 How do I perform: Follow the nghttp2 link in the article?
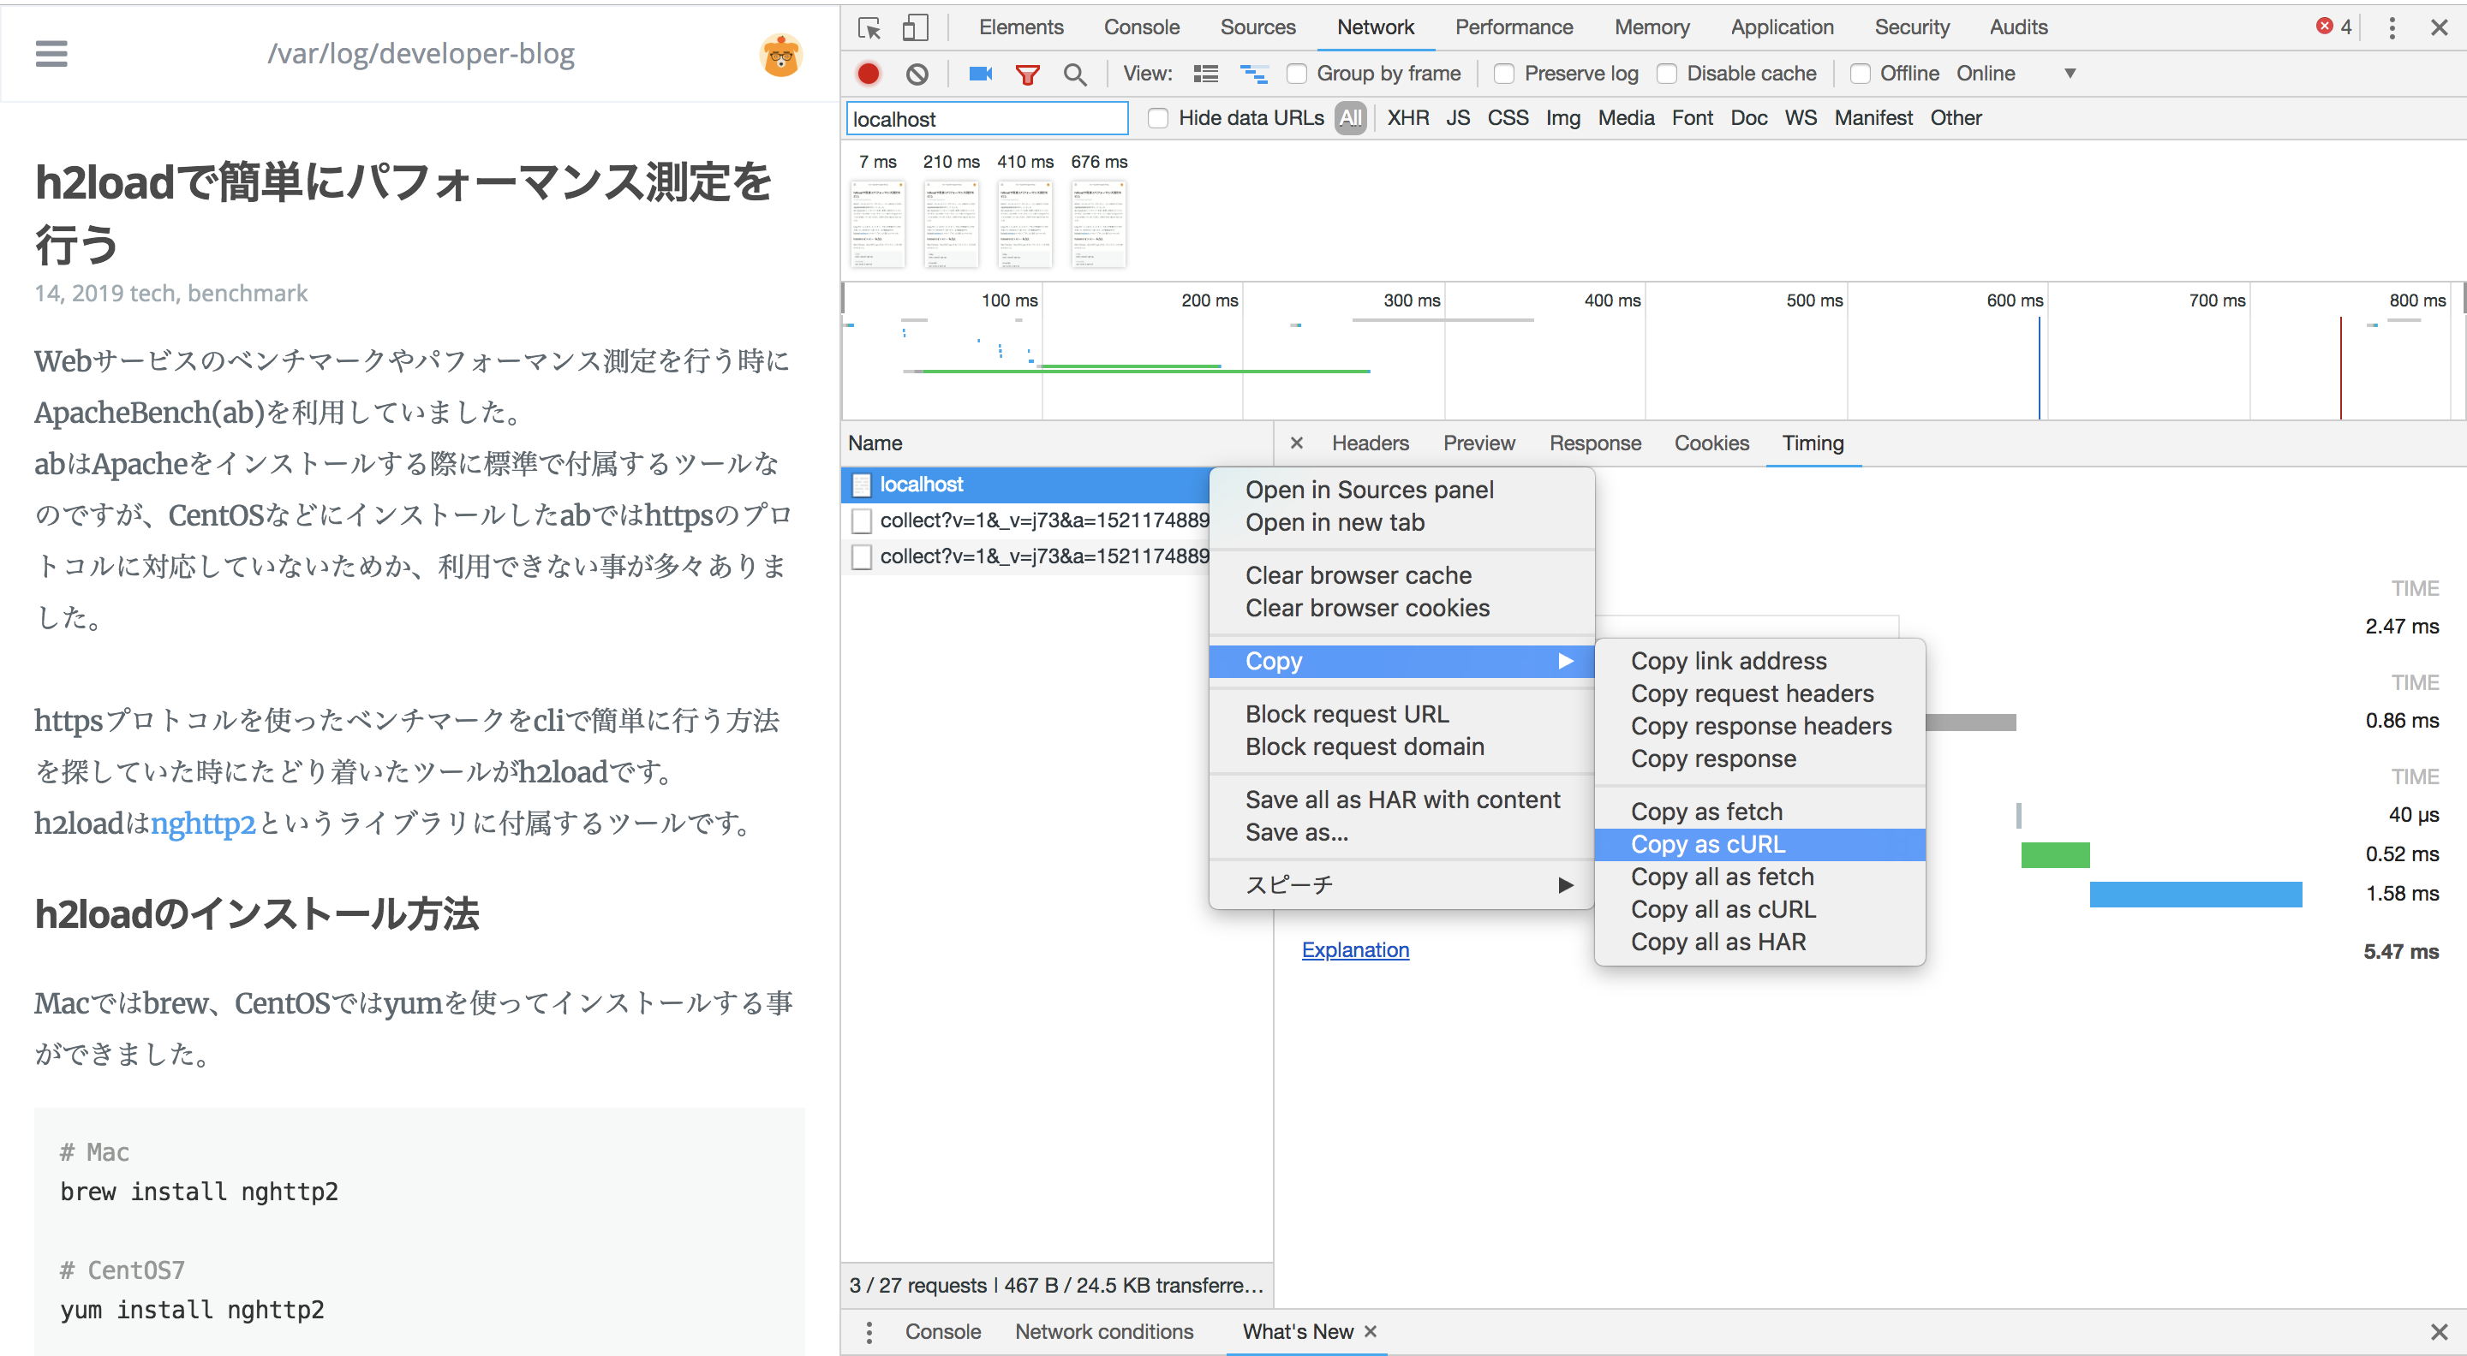pyautogui.click(x=203, y=823)
